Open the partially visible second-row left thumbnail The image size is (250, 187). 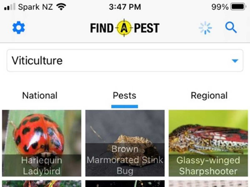pyautogui.click(x=42, y=184)
